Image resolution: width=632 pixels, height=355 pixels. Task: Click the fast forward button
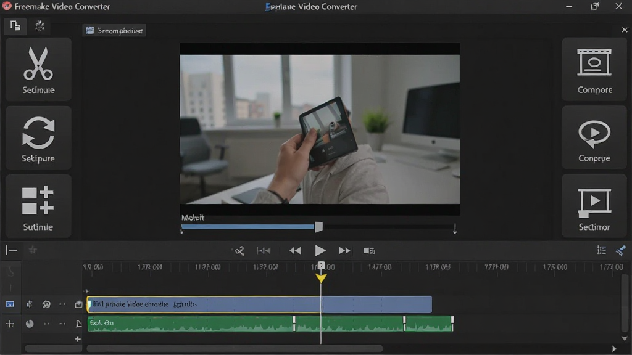point(344,251)
